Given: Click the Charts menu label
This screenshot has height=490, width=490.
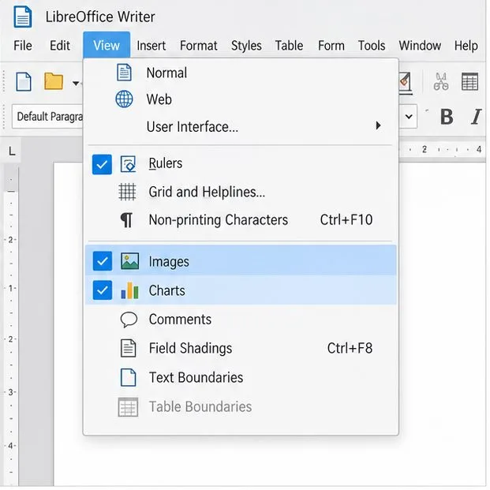Looking at the screenshot, I should coord(166,290).
